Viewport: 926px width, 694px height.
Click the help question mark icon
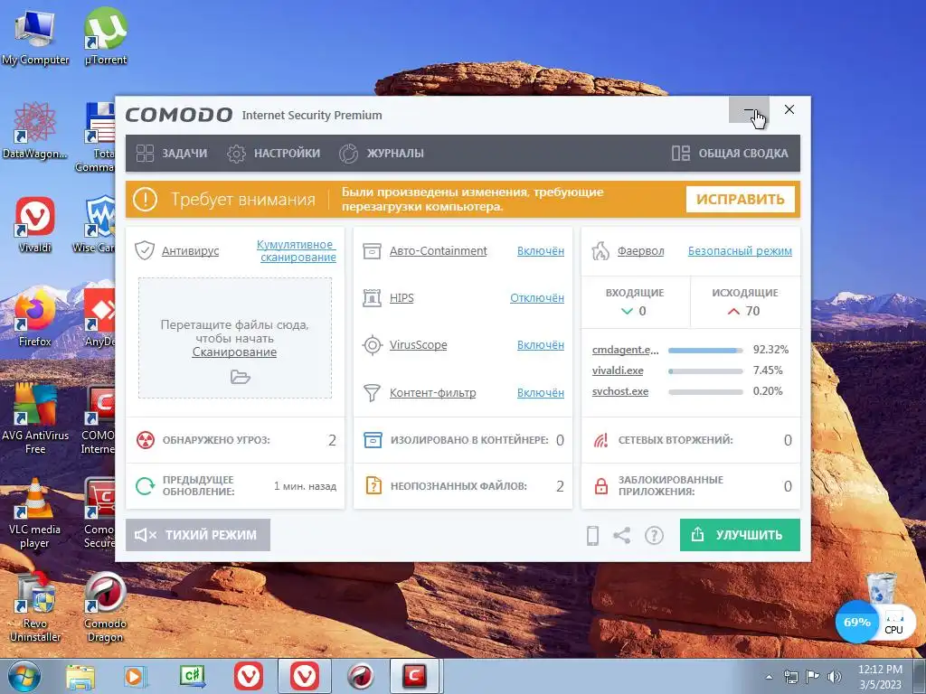(x=655, y=536)
